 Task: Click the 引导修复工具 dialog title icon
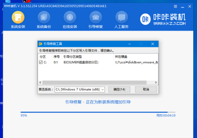tap(41, 44)
